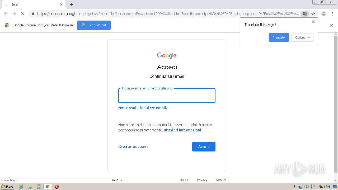Open the Privacy footer link

(202, 180)
